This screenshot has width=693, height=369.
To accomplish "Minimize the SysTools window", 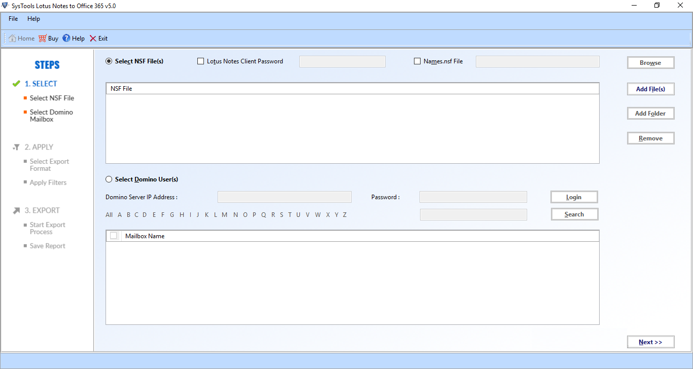I will [x=634, y=6].
